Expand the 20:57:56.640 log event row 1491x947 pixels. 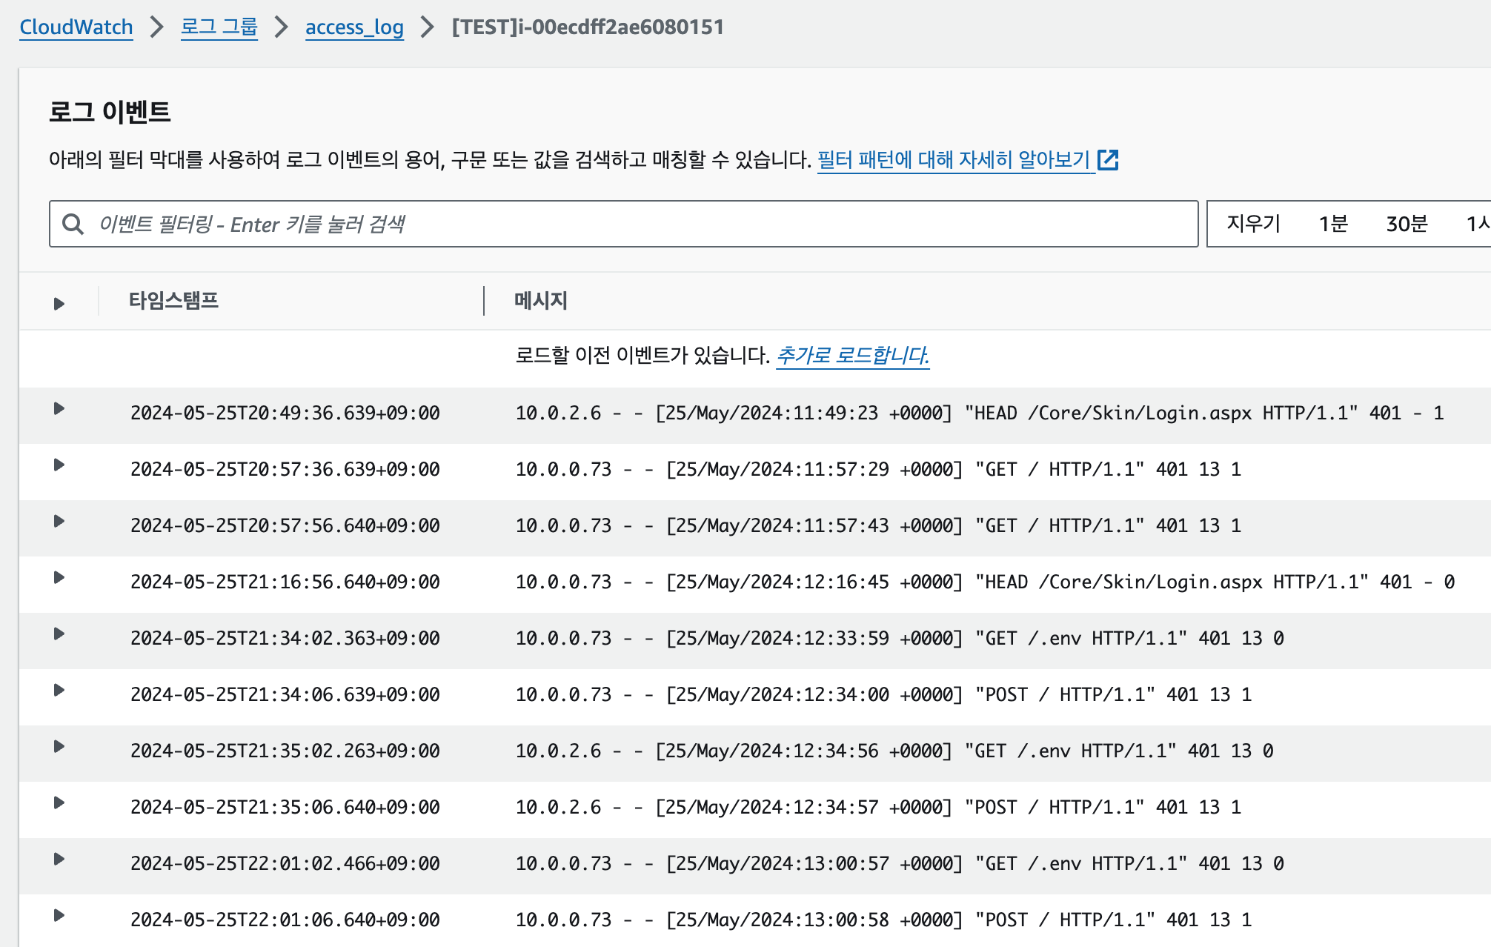click(59, 522)
